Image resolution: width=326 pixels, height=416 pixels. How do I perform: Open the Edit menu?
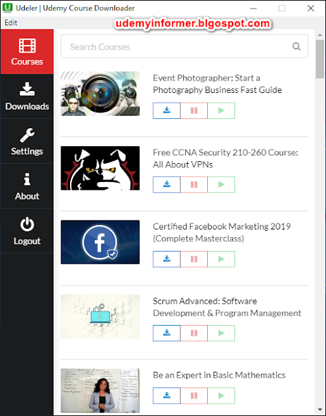[x=11, y=23]
